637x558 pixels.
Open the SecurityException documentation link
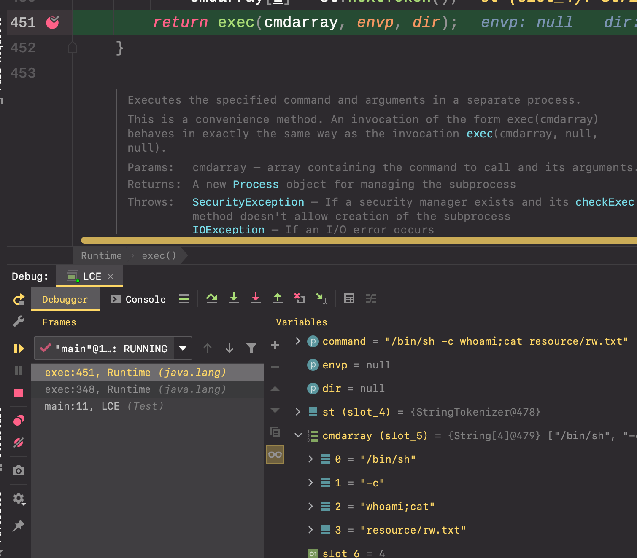[248, 202]
